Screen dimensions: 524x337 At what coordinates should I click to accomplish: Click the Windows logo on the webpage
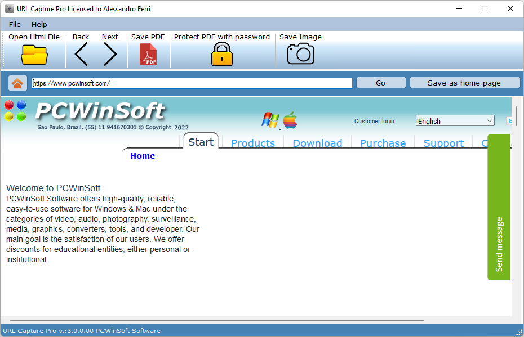tap(270, 120)
